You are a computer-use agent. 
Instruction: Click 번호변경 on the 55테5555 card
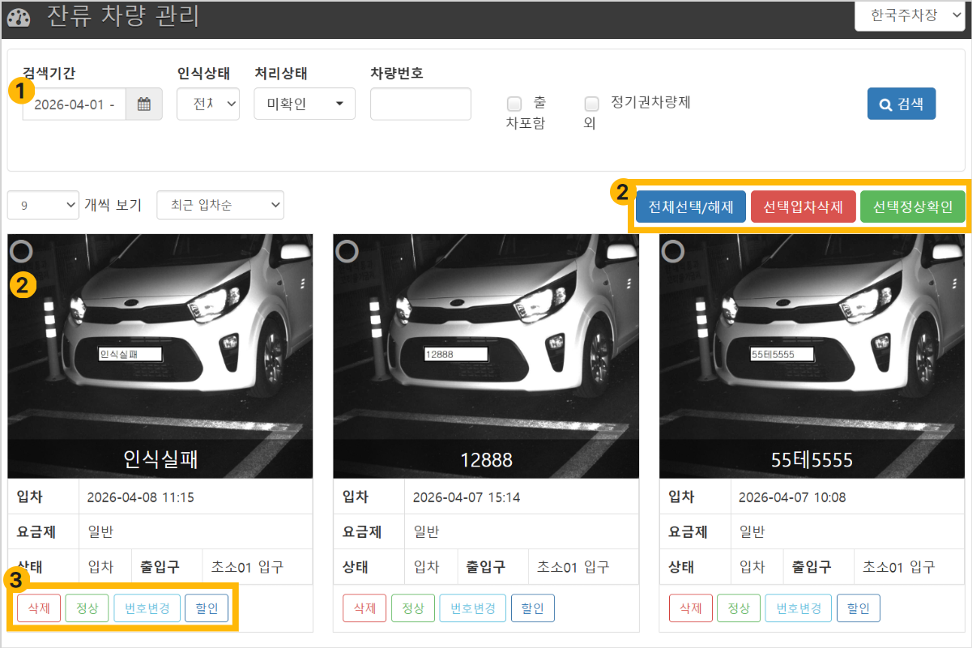point(799,608)
